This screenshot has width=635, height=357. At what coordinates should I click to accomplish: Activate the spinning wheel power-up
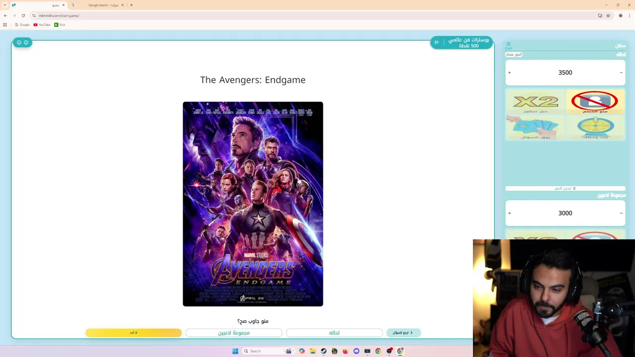tap(595, 128)
